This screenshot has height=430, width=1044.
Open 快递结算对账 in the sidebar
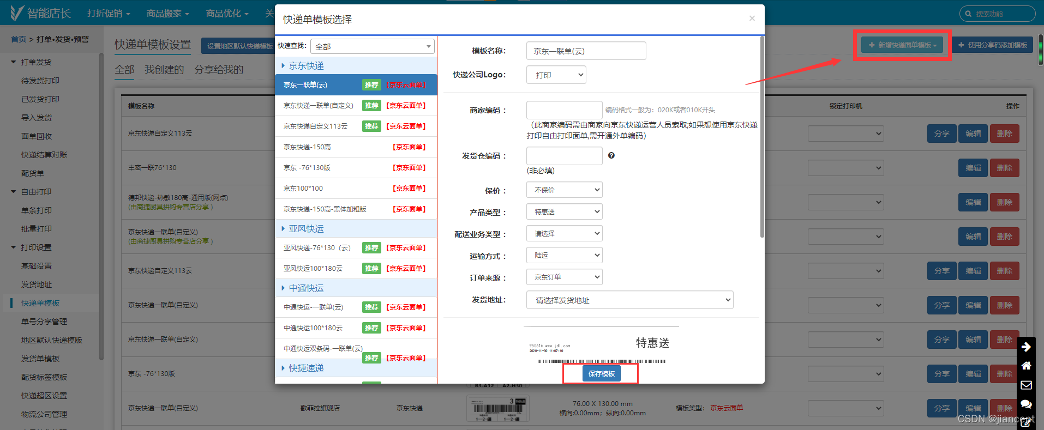[x=44, y=155]
